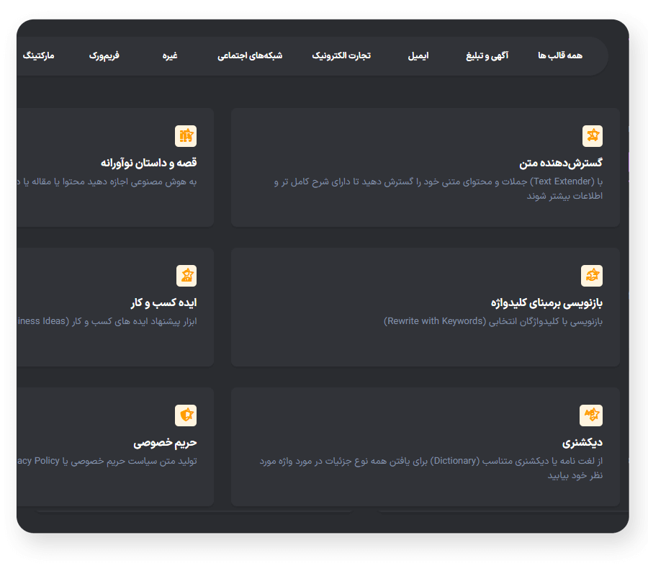Image resolution: width=648 pixels, height=566 pixels.
Task: Click the حریم خصوصی shield icon
Action: pos(186,415)
